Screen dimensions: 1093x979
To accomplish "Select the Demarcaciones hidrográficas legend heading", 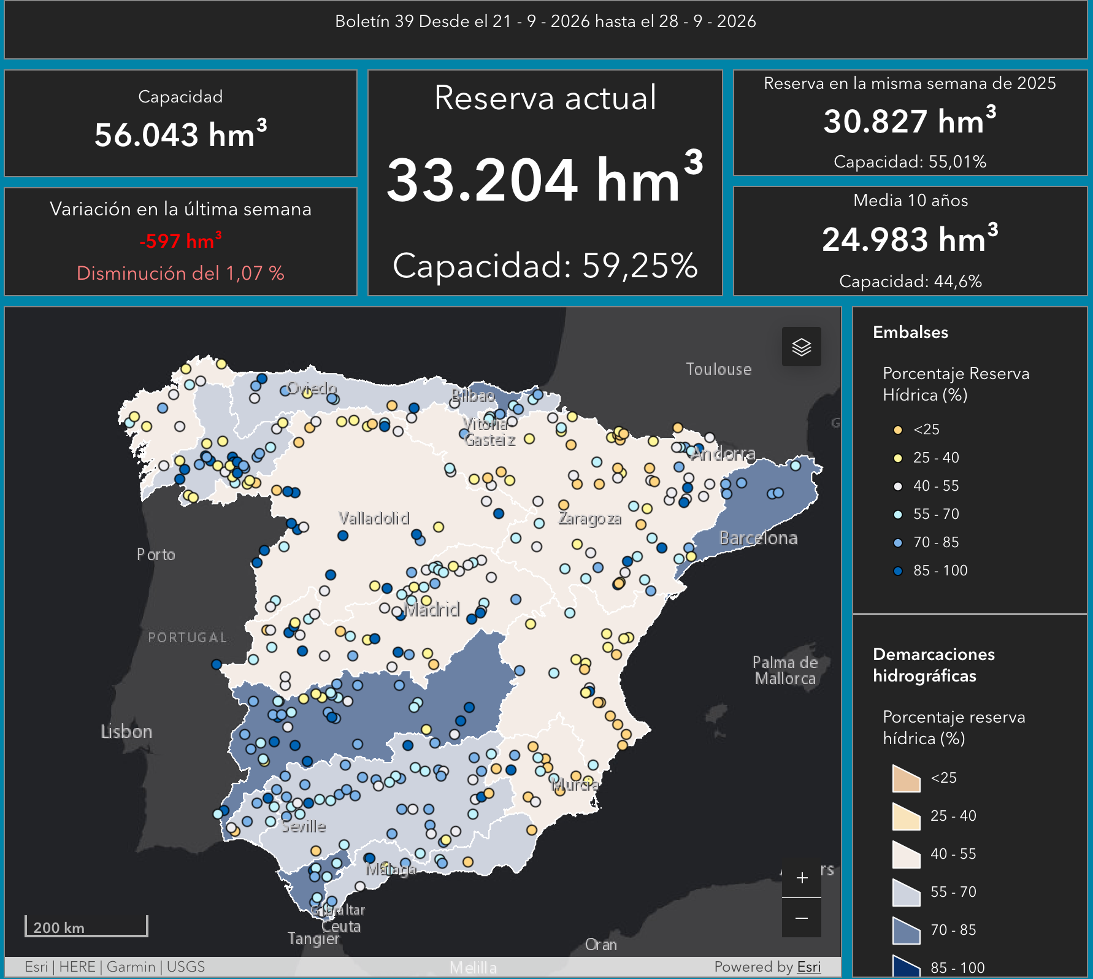I will click(934, 665).
